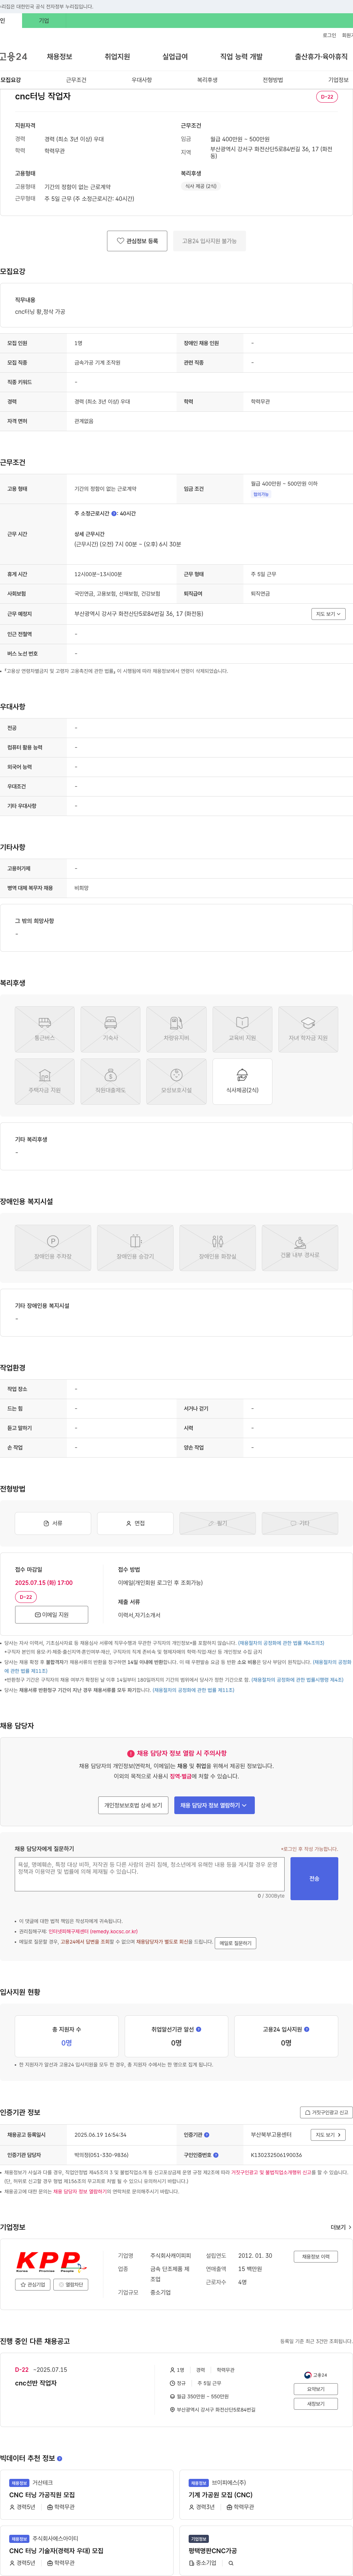Click the 장애인용 주차장 facility icon

point(53,1247)
